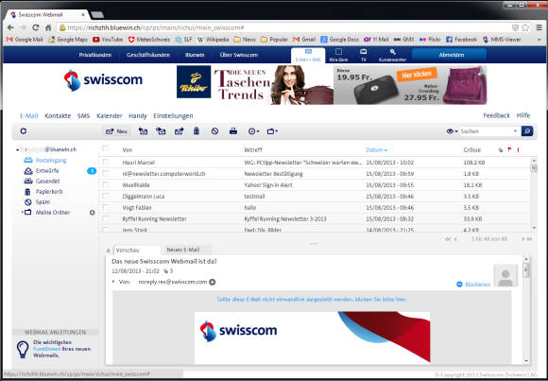Open the eye view-options dropdown

(452, 131)
